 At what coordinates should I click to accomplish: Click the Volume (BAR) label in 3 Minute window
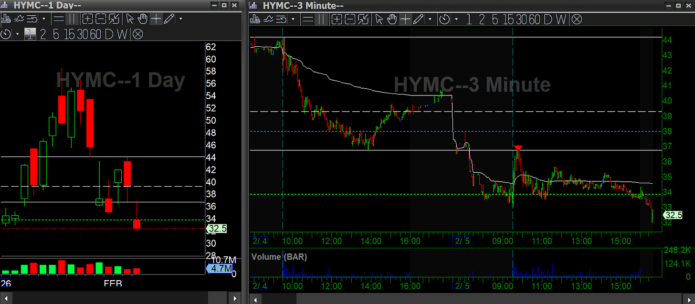click(x=279, y=257)
